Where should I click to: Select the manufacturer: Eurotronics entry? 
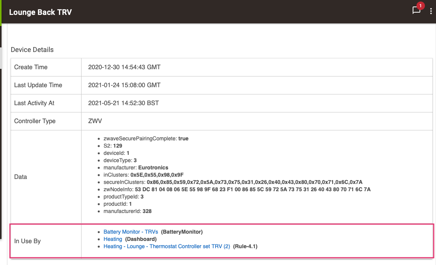136,167
